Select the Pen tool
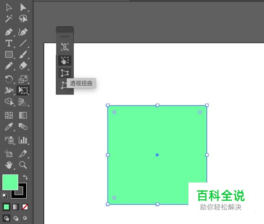 point(9,32)
